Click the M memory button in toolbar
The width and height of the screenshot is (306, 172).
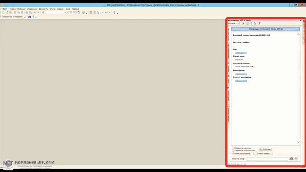(102, 13)
